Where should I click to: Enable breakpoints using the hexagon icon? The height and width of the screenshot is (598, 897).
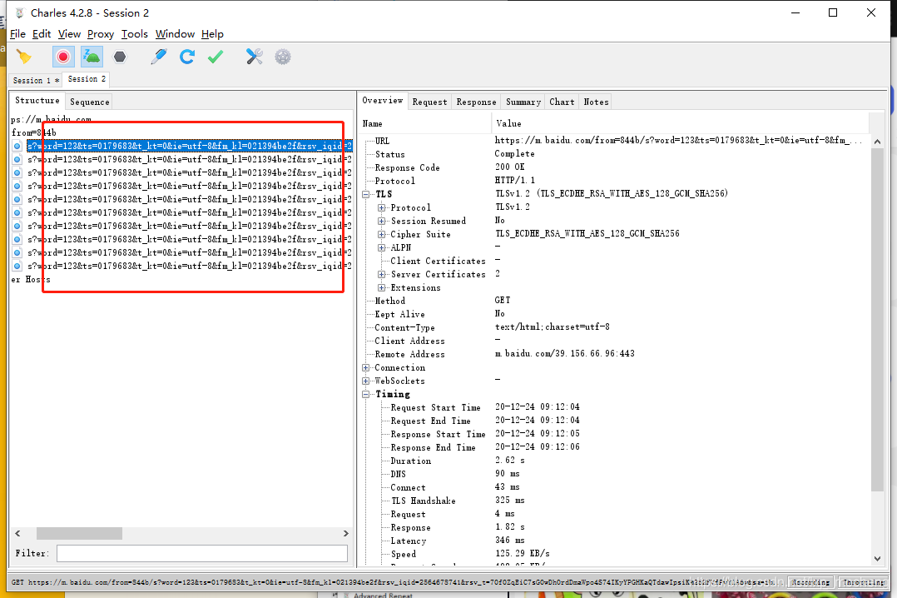point(120,57)
